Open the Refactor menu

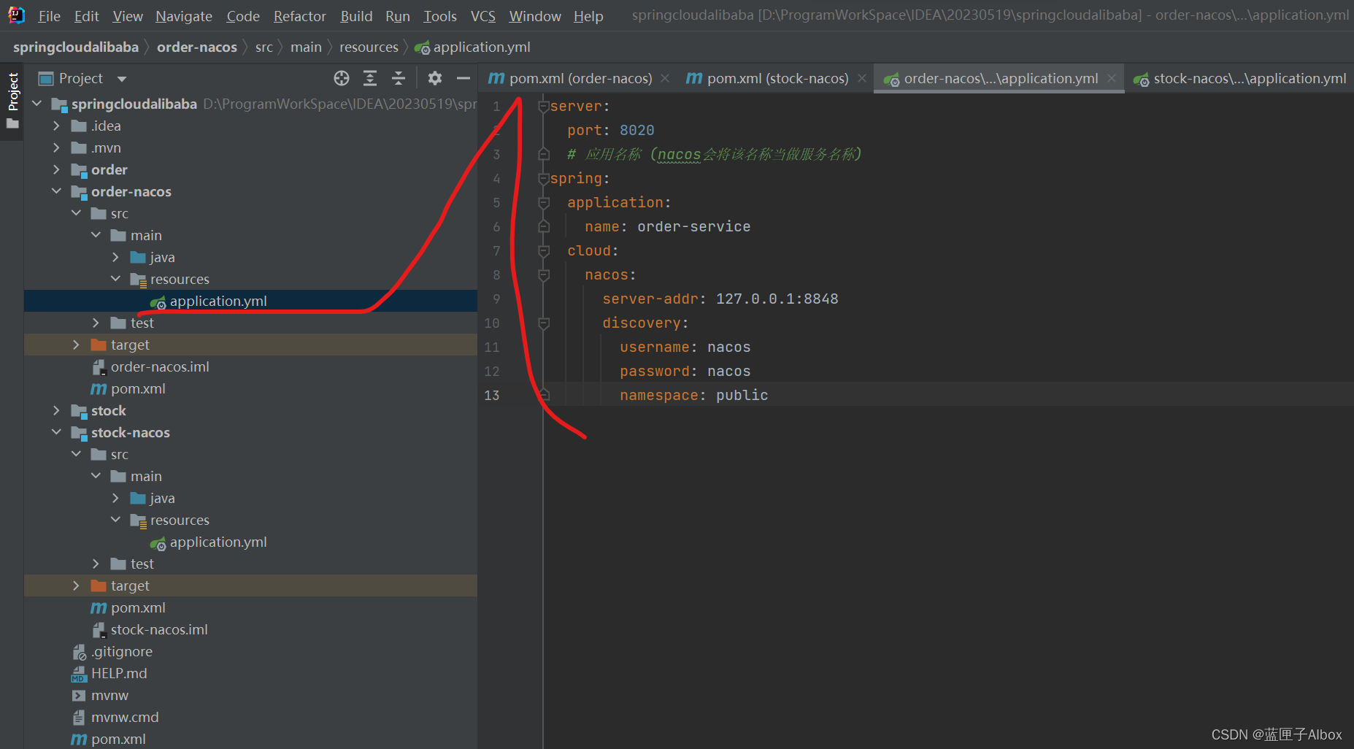tap(300, 16)
